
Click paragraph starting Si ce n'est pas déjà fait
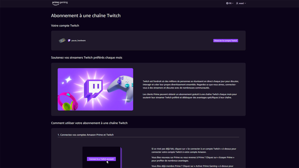tap(194, 150)
